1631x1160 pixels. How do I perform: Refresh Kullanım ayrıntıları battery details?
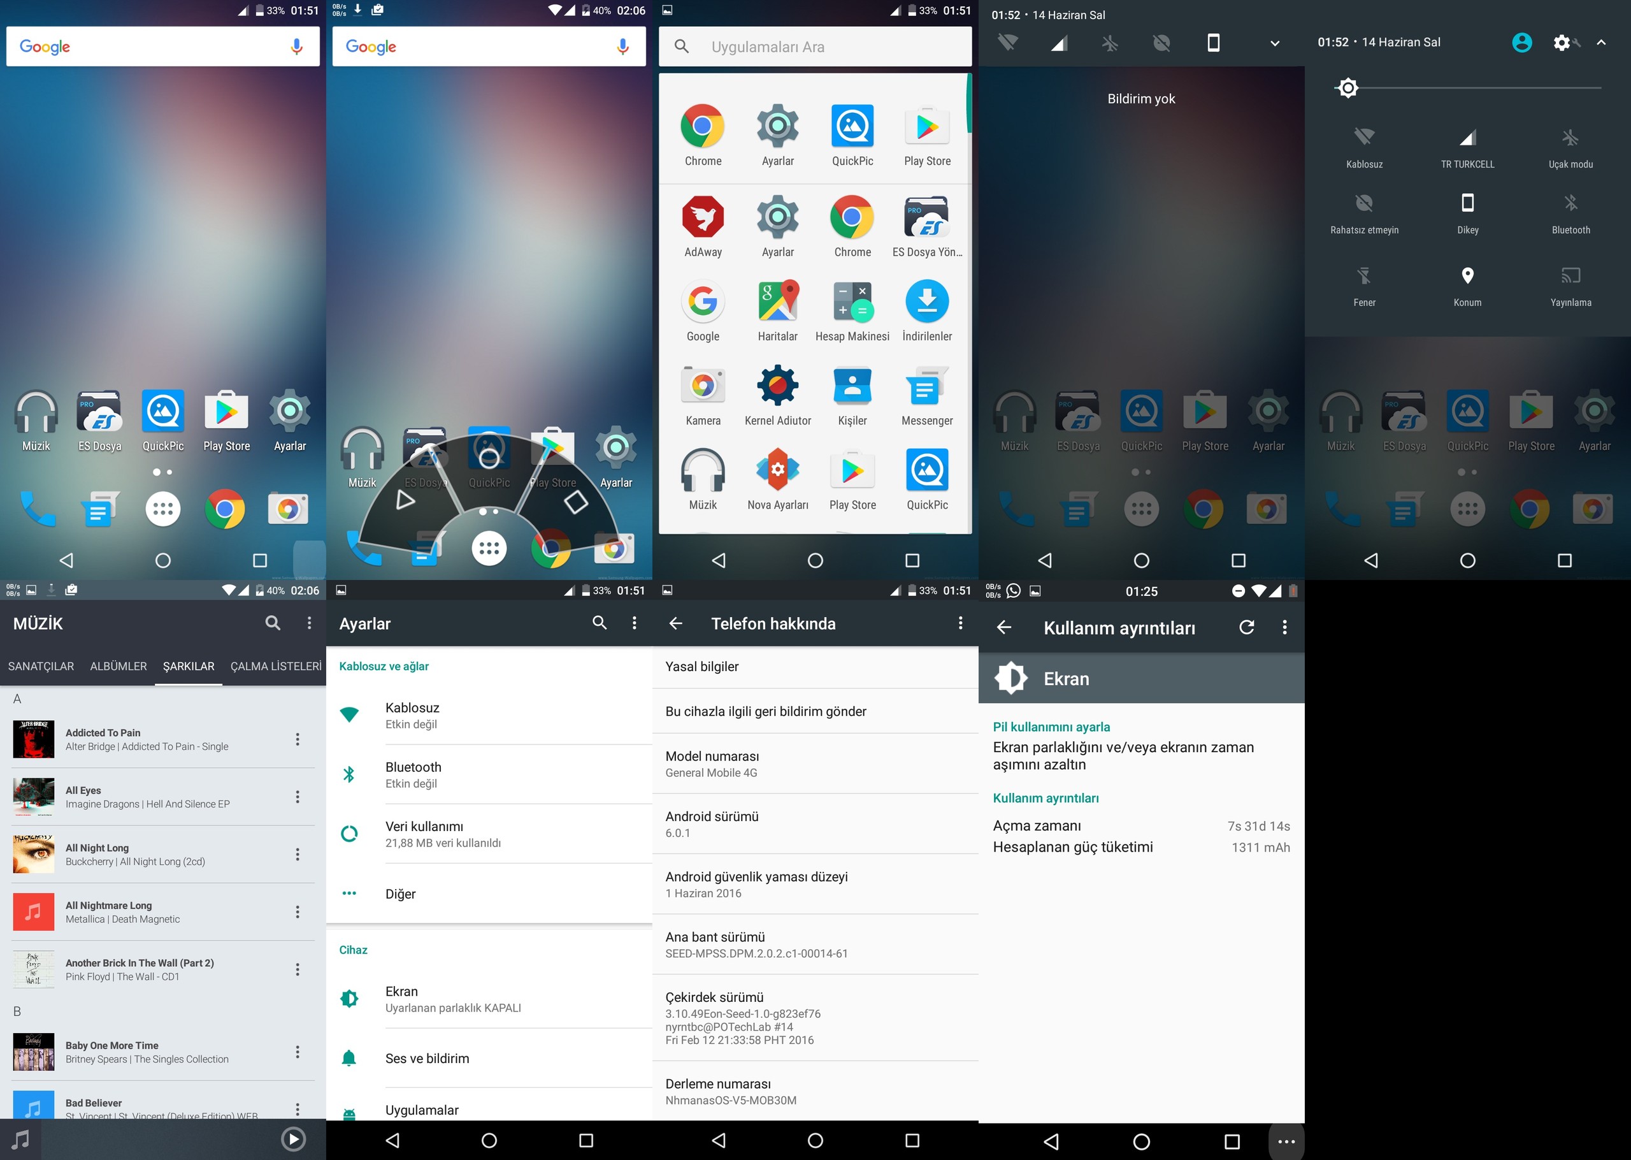point(1246,627)
